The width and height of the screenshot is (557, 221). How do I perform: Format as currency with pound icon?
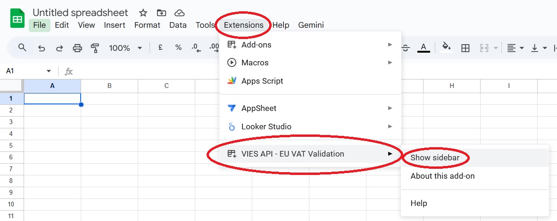(160, 47)
